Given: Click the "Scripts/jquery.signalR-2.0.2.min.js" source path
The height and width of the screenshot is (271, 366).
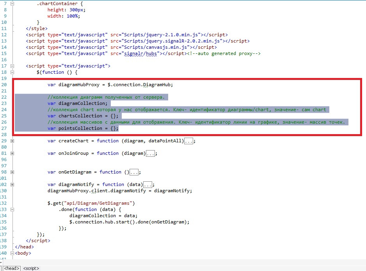Looking at the screenshot, I should coord(172,41).
